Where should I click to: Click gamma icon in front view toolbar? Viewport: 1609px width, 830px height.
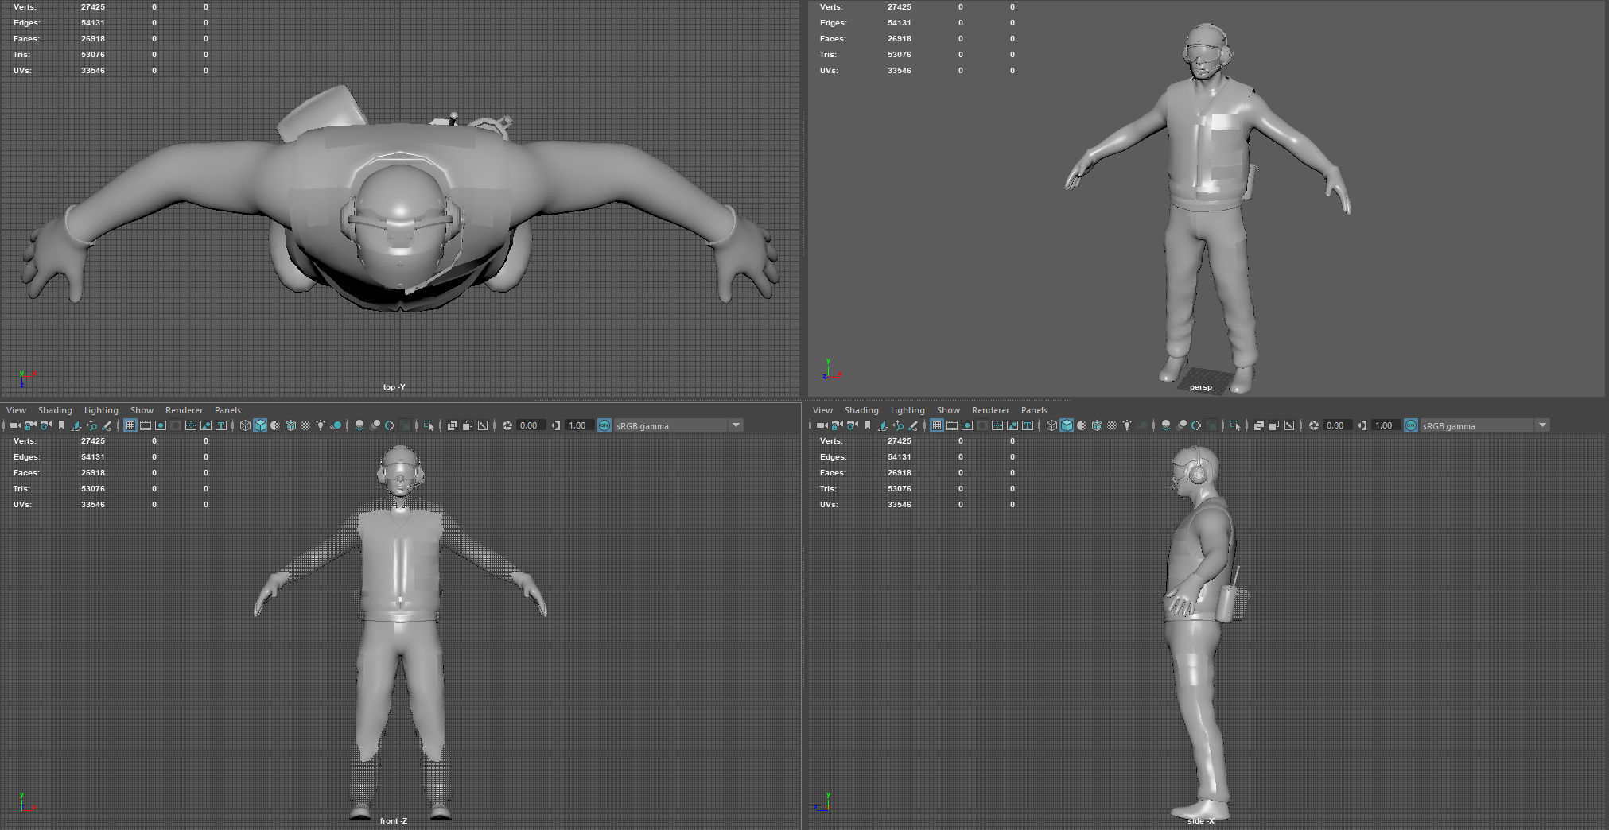click(556, 425)
